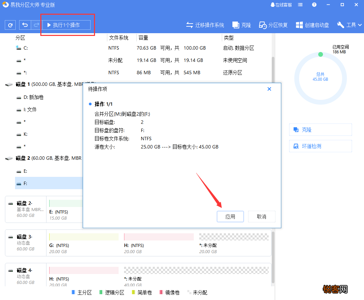Click Execute 1 Operation (执行1个操作) button
Screen dimensions: 364x300
tap(66, 25)
